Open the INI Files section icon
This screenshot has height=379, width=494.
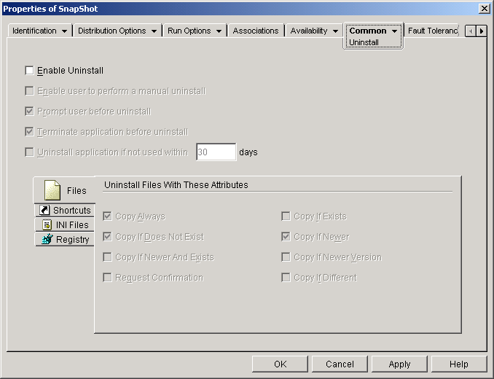coord(47,224)
